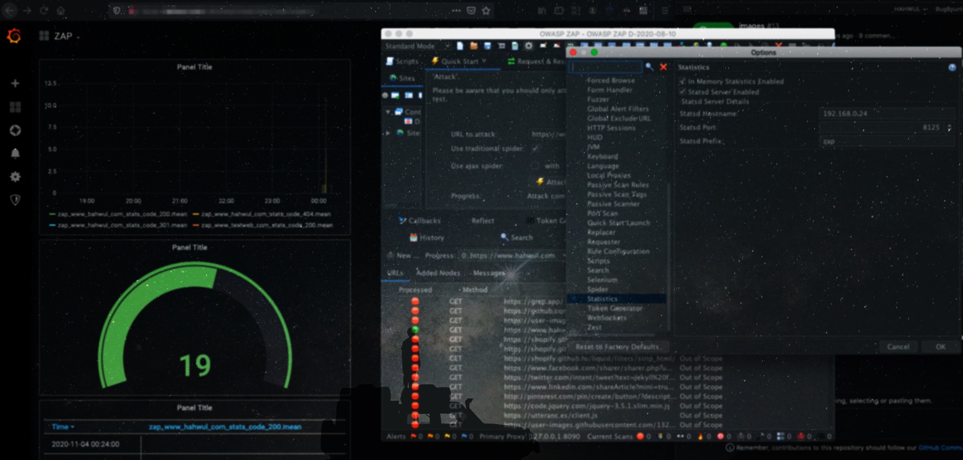The height and width of the screenshot is (460, 963).
Task: Click the Options search text field
Action: pyautogui.click(x=605, y=67)
